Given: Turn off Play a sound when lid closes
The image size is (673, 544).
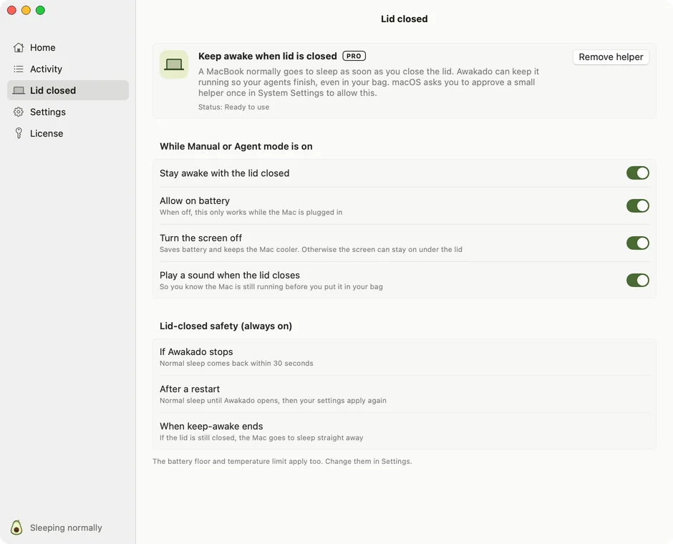Looking at the screenshot, I should click(x=637, y=280).
